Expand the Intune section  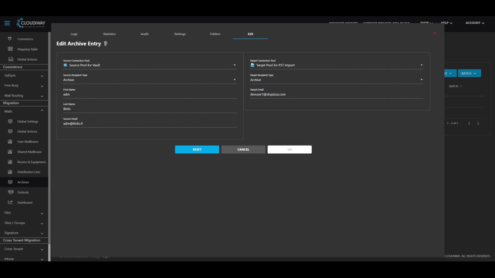click(24, 259)
